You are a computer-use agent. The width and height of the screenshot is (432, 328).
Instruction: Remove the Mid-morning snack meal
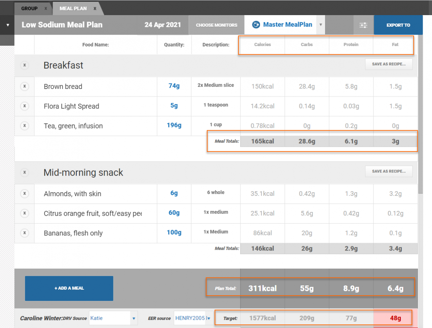pyautogui.click(x=24, y=172)
